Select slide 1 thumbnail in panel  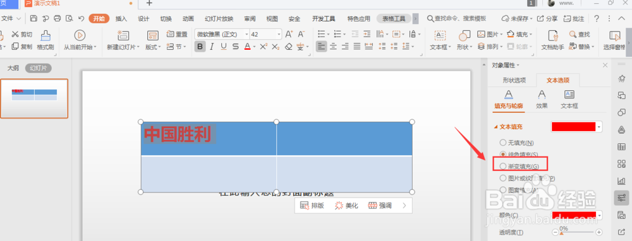34,98
